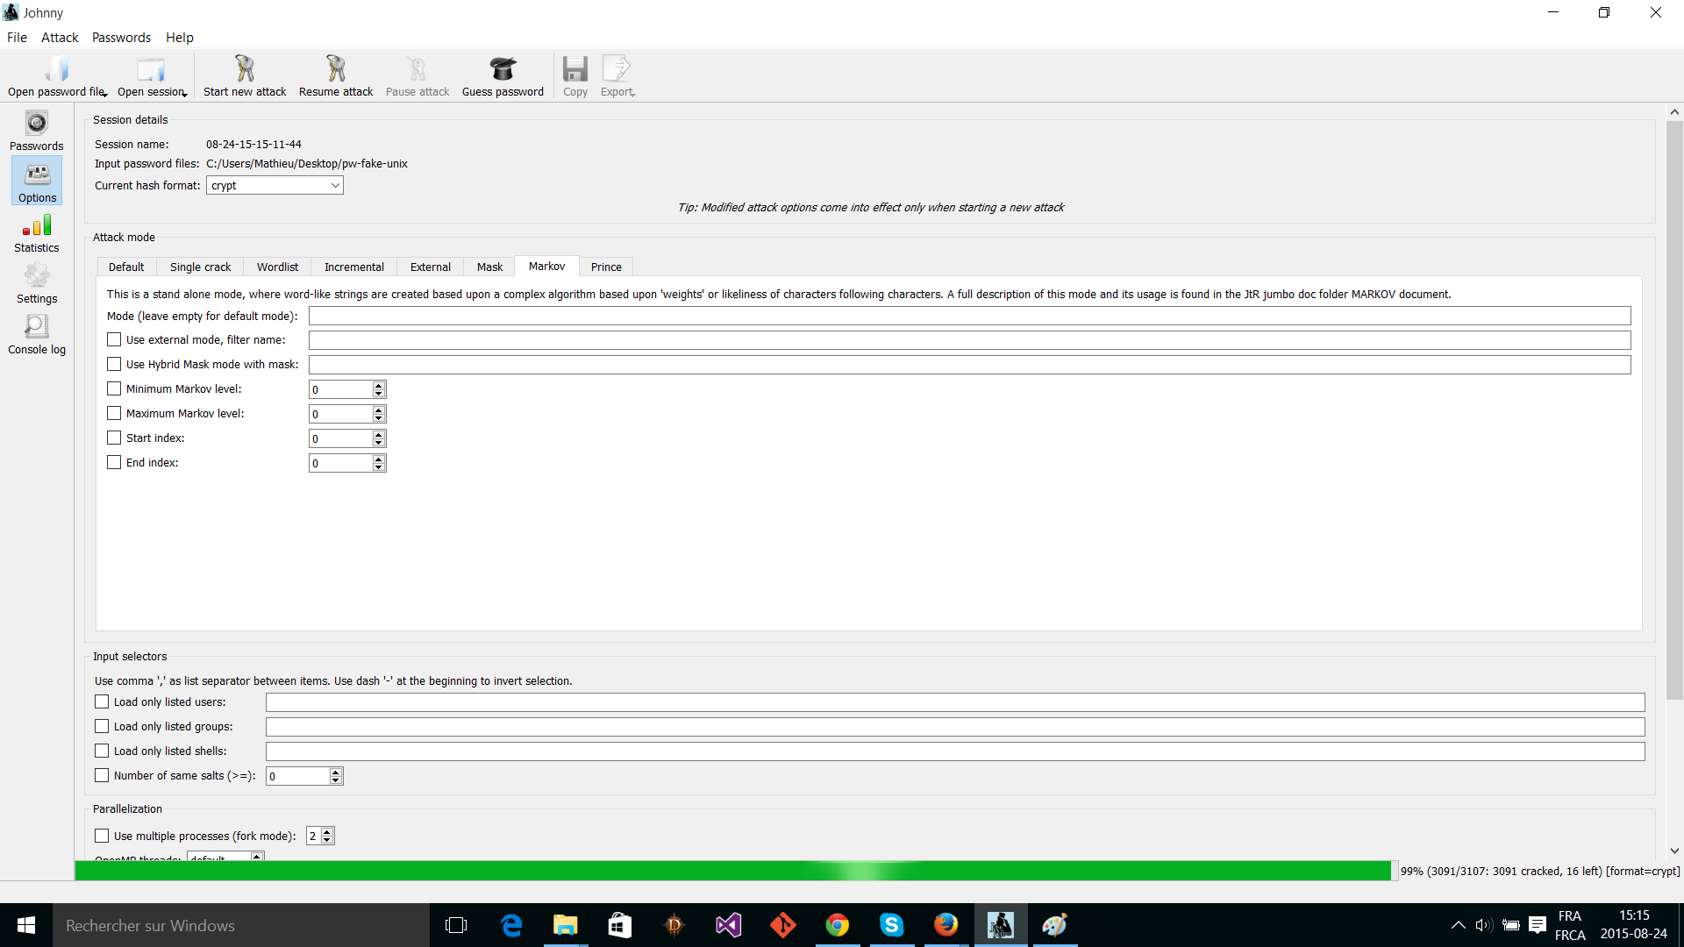Viewport: 1684px width, 947px height.
Task: Expand the Number of same salts stepper
Action: tap(335, 772)
